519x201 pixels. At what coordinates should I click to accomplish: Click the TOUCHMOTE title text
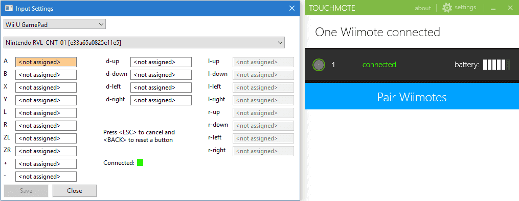[332, 8]
